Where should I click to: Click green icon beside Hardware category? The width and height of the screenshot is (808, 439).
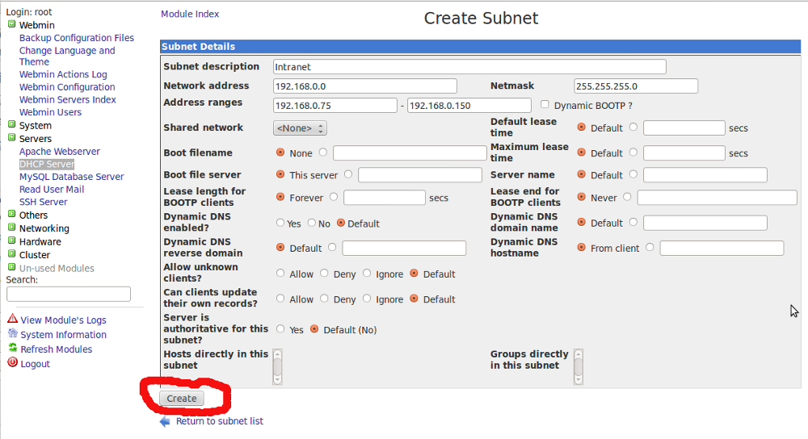[11, 241]
